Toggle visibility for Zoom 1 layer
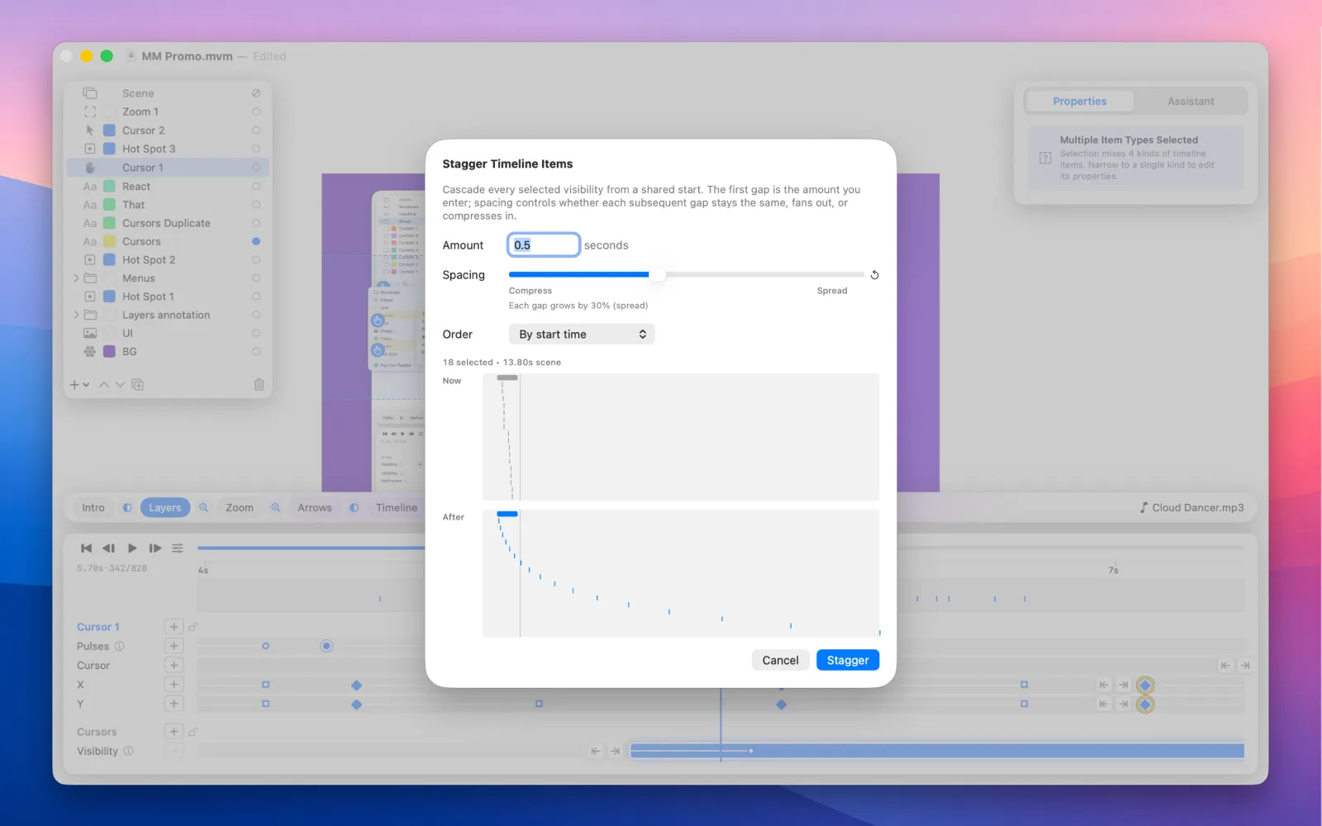The width and height of the screenshot is (1322, 826). click(x=256, y=112)
